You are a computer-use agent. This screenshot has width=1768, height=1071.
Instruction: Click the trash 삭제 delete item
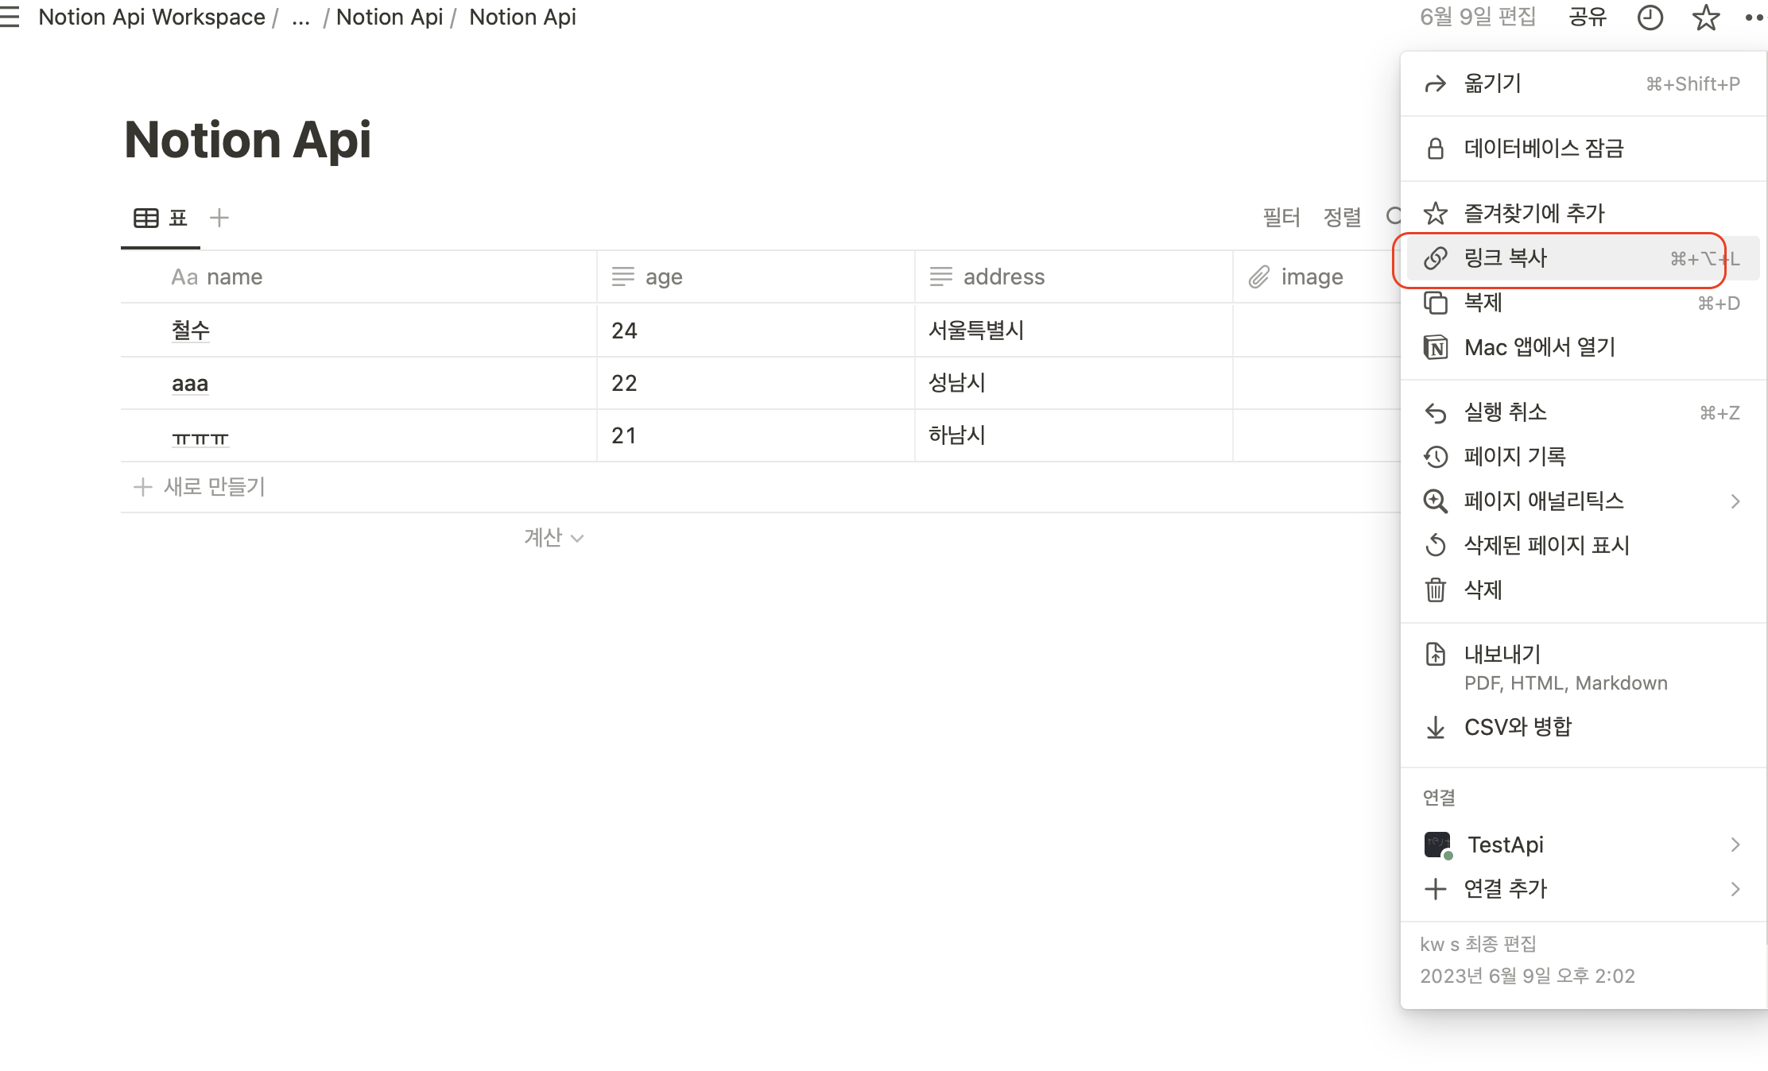pyautogui.click(x=1483, y=590)
